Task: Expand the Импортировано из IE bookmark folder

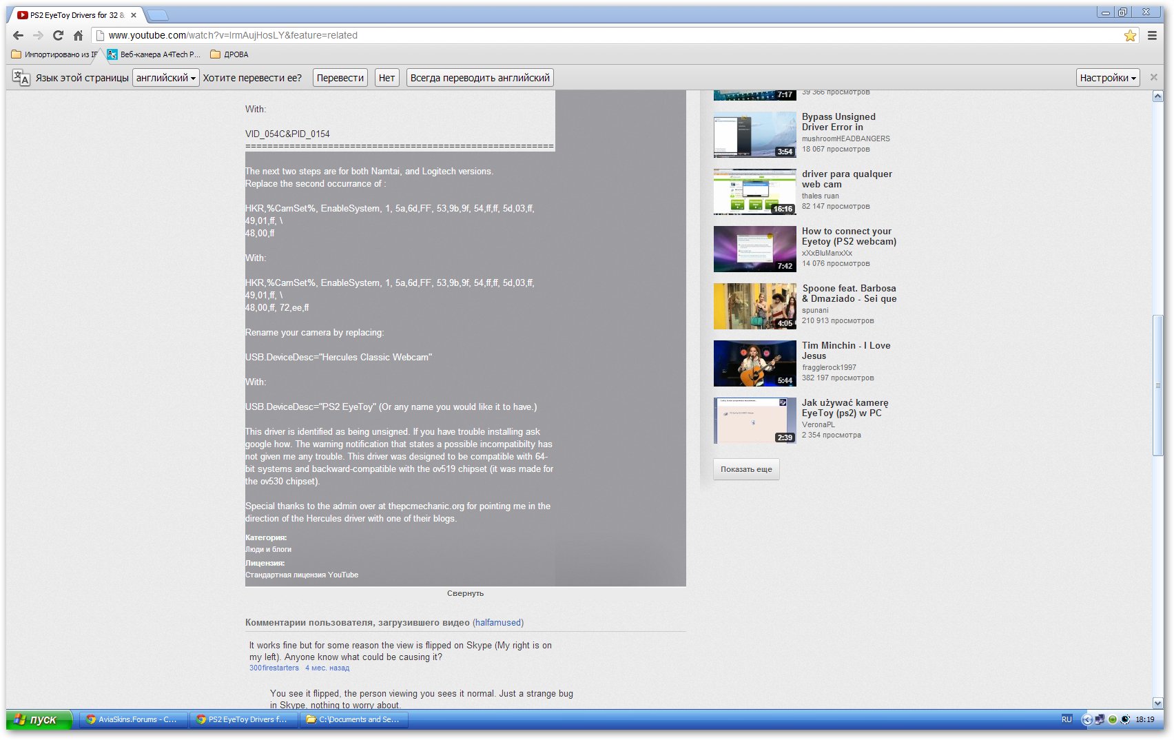Action: tap(54, 54)
